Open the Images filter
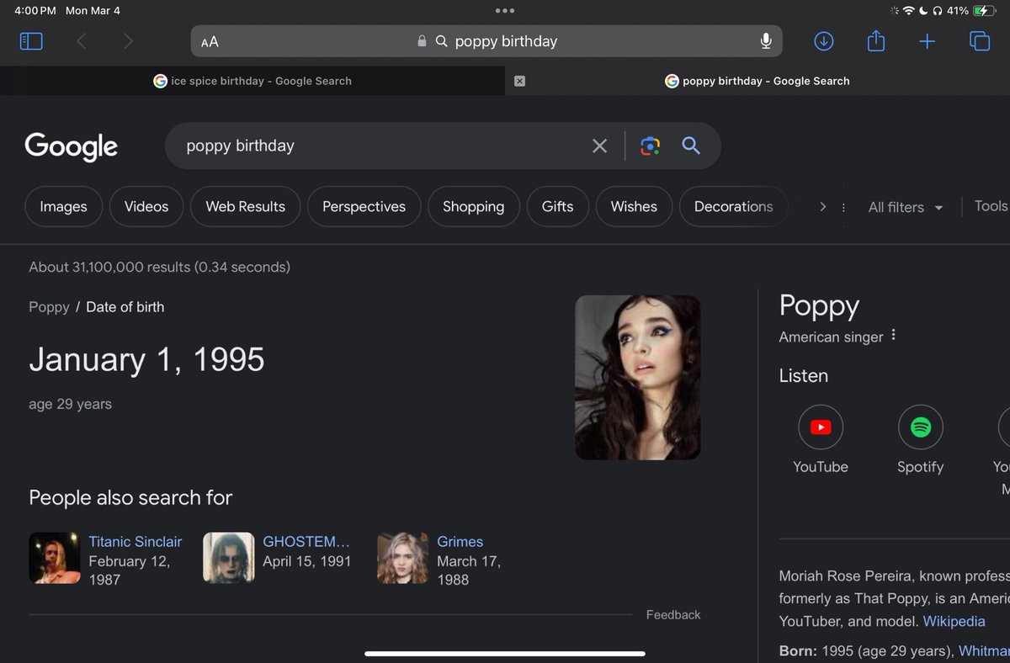 coord(63,207)
